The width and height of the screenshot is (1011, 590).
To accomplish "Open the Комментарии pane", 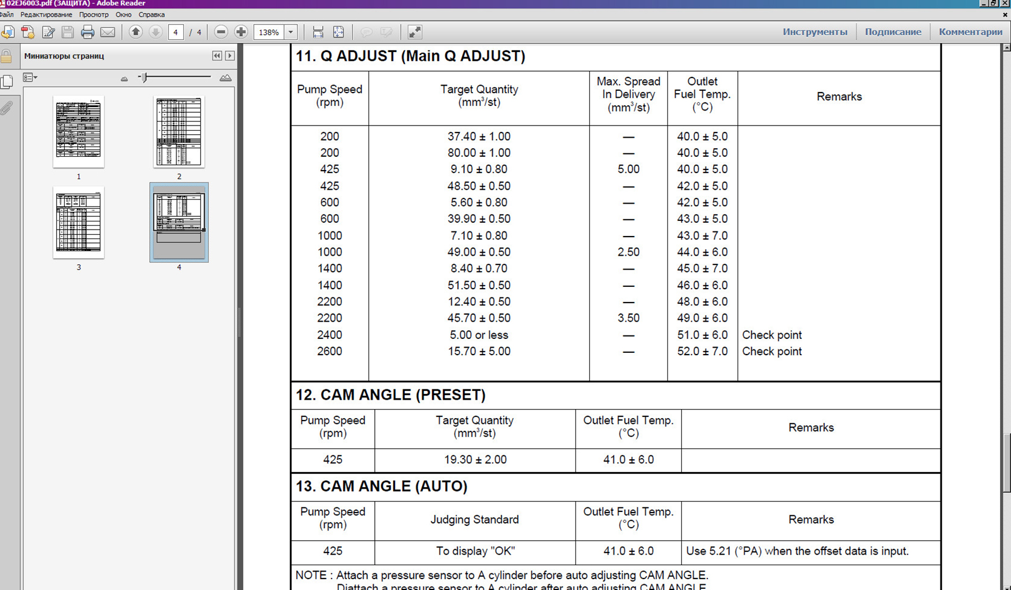I will point(970,32).
